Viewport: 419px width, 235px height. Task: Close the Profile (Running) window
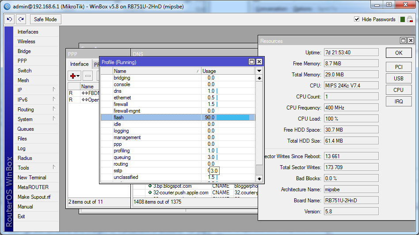click(259, 62)
